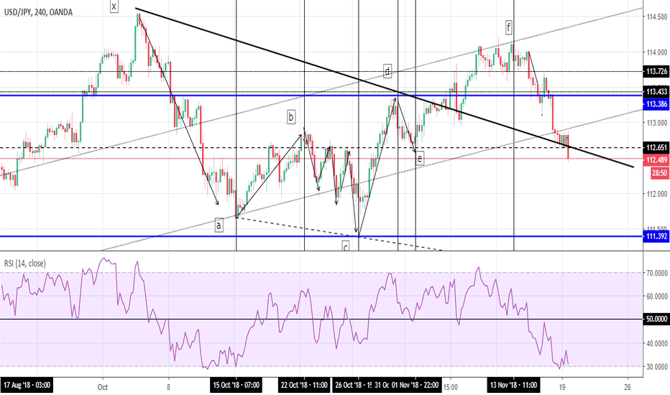Click the 26 Oct '18 date marker
Screen dimensions: 670x395
click(353, 385)
